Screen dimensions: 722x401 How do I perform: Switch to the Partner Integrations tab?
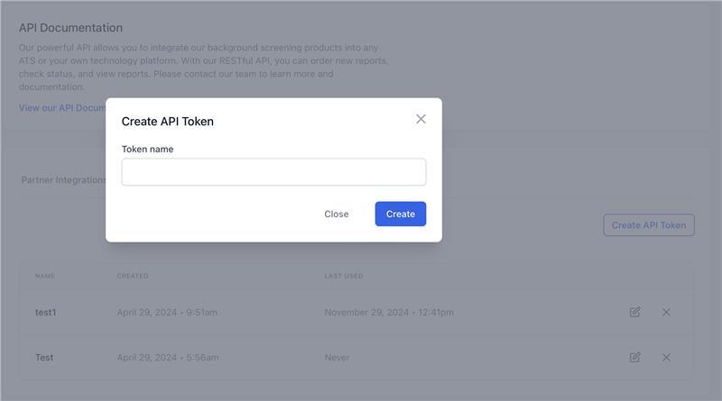[x=63, y=180]
